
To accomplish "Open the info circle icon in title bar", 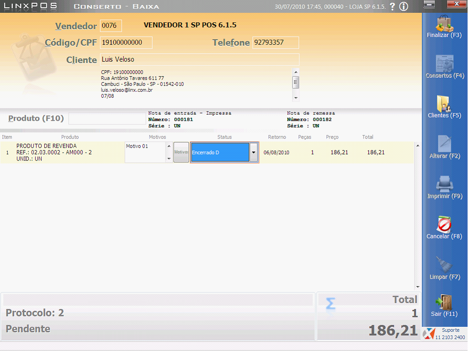I will pyautogui.click(x=404, y=6).
